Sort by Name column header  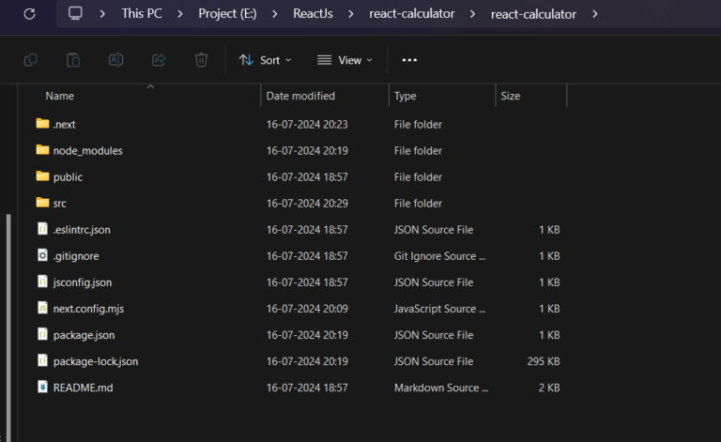tap(60, 96)
